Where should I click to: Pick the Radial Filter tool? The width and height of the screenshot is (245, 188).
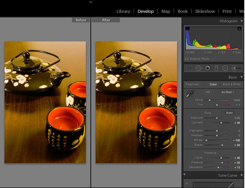[225, 68]
